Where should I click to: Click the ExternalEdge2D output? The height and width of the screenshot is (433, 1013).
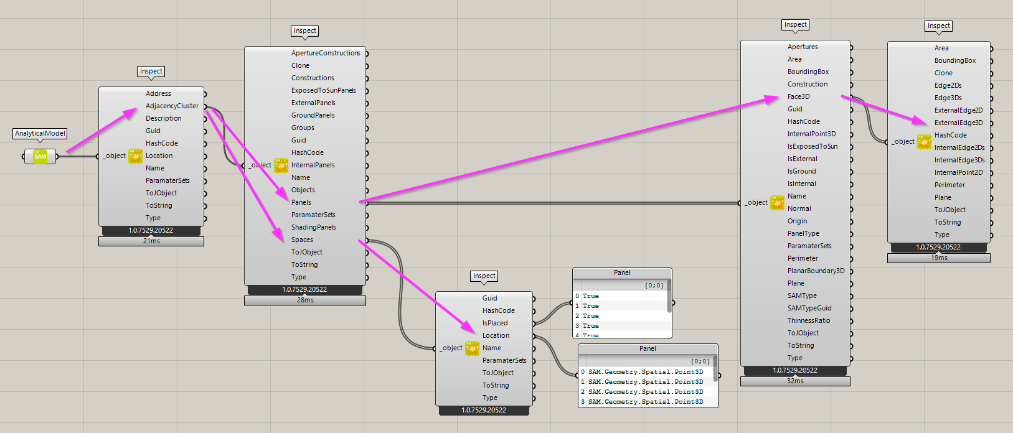(x=958, y=111)
